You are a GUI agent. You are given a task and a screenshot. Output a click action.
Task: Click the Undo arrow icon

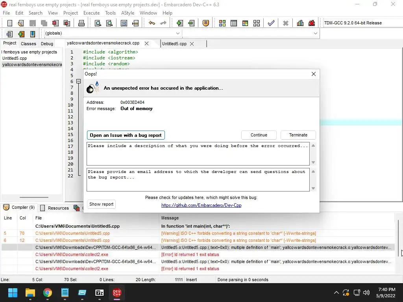pyautogui.click(x=152, y=23)
